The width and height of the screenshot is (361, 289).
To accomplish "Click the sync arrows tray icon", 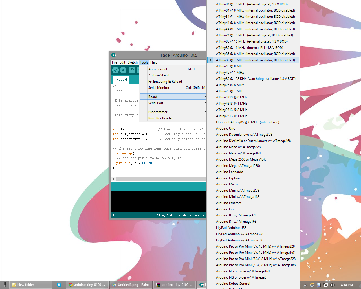I will pyautogui.click(x=312, y=285).
